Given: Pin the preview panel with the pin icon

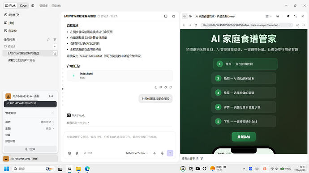Looking at the screenshot, I should click(x=288, y=17).
